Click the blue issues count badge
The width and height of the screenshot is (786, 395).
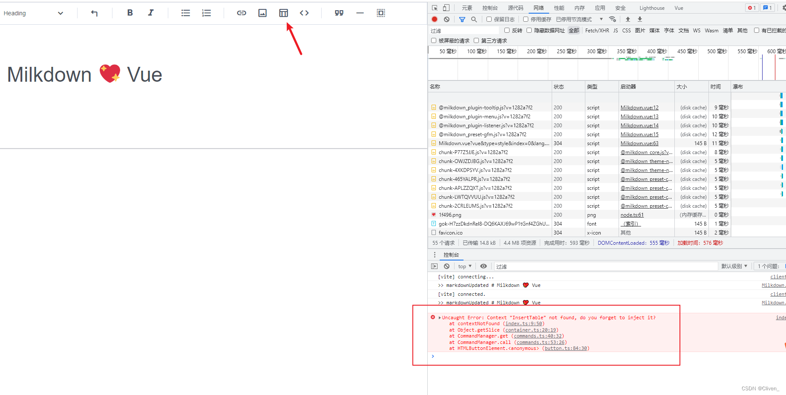tap(767, 8)
